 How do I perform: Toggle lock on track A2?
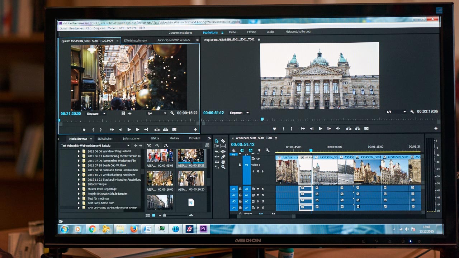[240, 195]
